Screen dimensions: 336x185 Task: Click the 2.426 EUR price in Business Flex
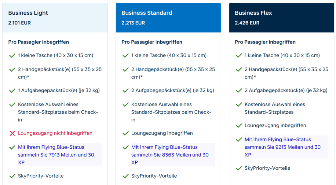(247, 23)
